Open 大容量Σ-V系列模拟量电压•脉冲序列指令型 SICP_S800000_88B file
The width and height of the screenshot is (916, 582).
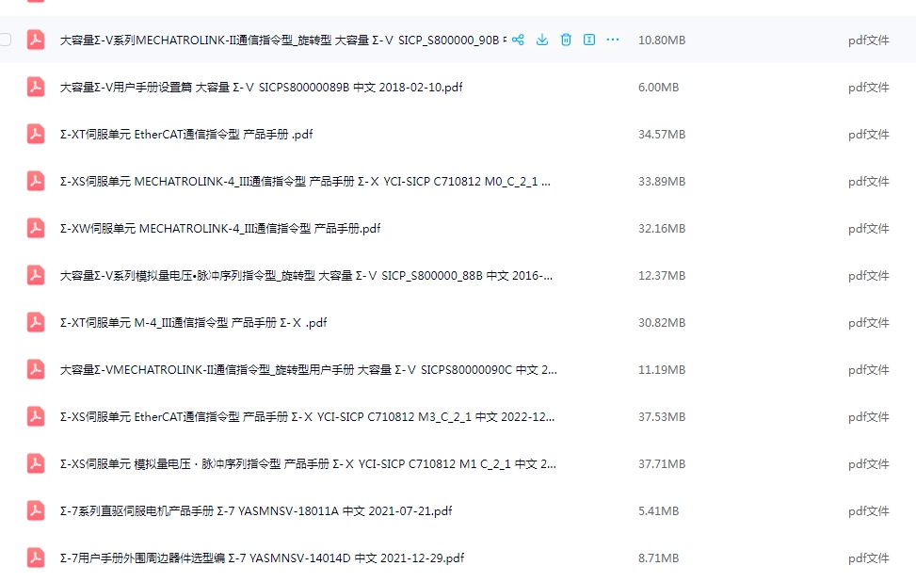coord(306,275)
